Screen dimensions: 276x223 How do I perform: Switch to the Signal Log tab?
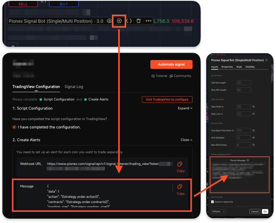click(x=74, y=87)
